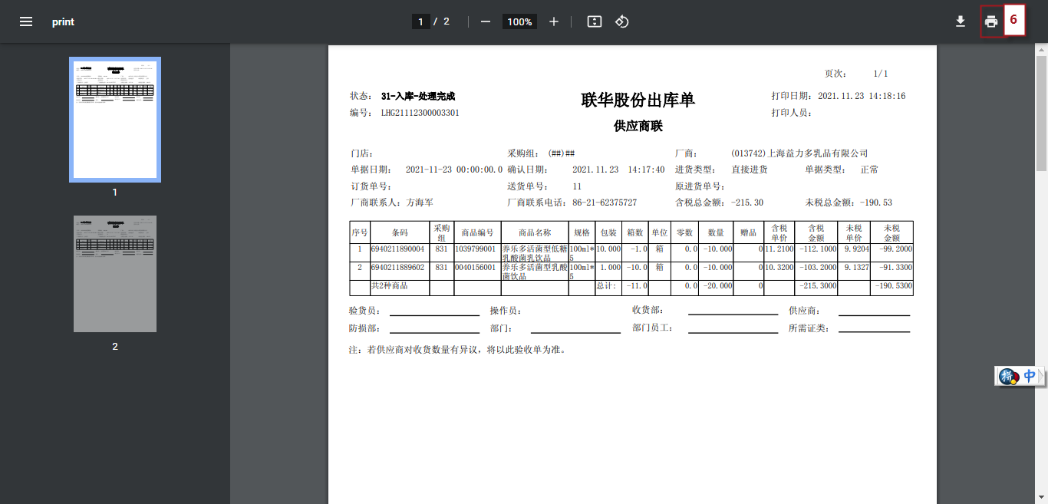This screenshot has height=504, width=1048.
Task: Click amount cell -103.2000
Action: (816, 271)
